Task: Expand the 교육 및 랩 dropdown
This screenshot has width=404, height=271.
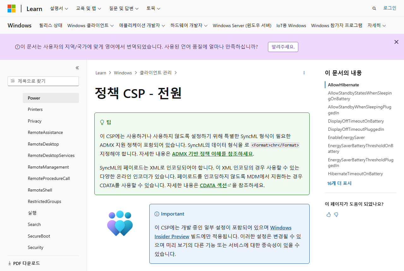Action: [x=89, y=9]
